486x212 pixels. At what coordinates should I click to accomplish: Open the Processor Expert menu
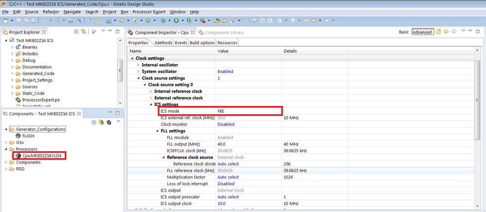click(x=149, y=12)
